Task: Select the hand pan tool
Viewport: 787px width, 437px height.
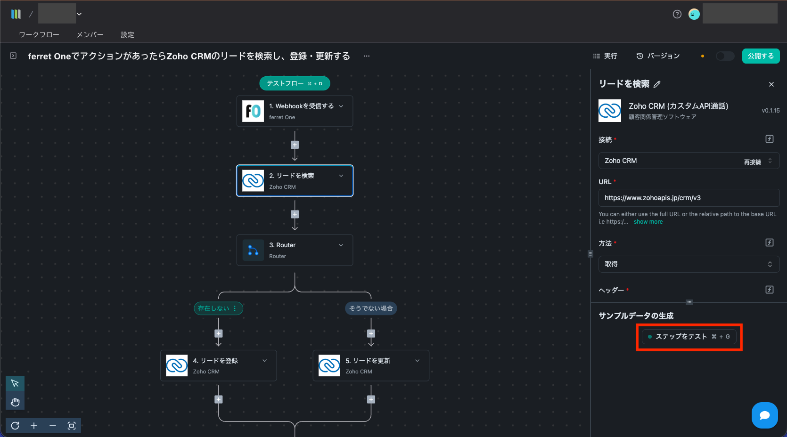Action: click(x=15, y=402)
